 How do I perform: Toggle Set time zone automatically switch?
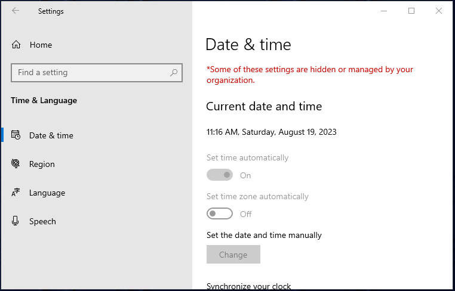point(220,214)
